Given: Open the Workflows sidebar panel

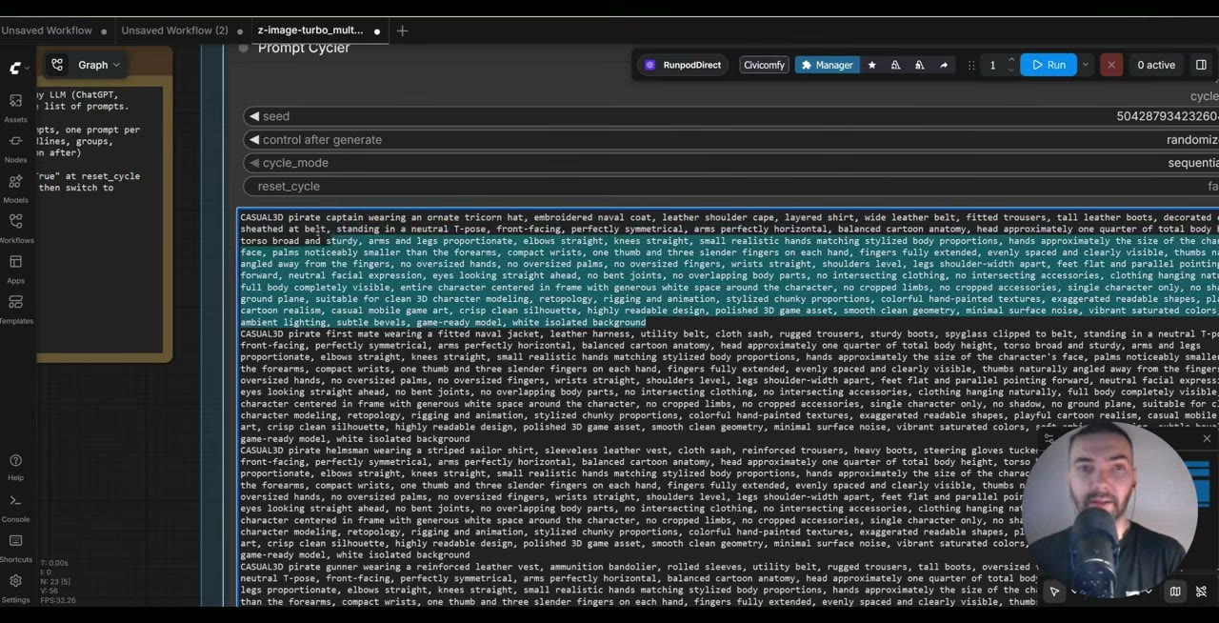Looking at the screenshot, I should [15, 227].
